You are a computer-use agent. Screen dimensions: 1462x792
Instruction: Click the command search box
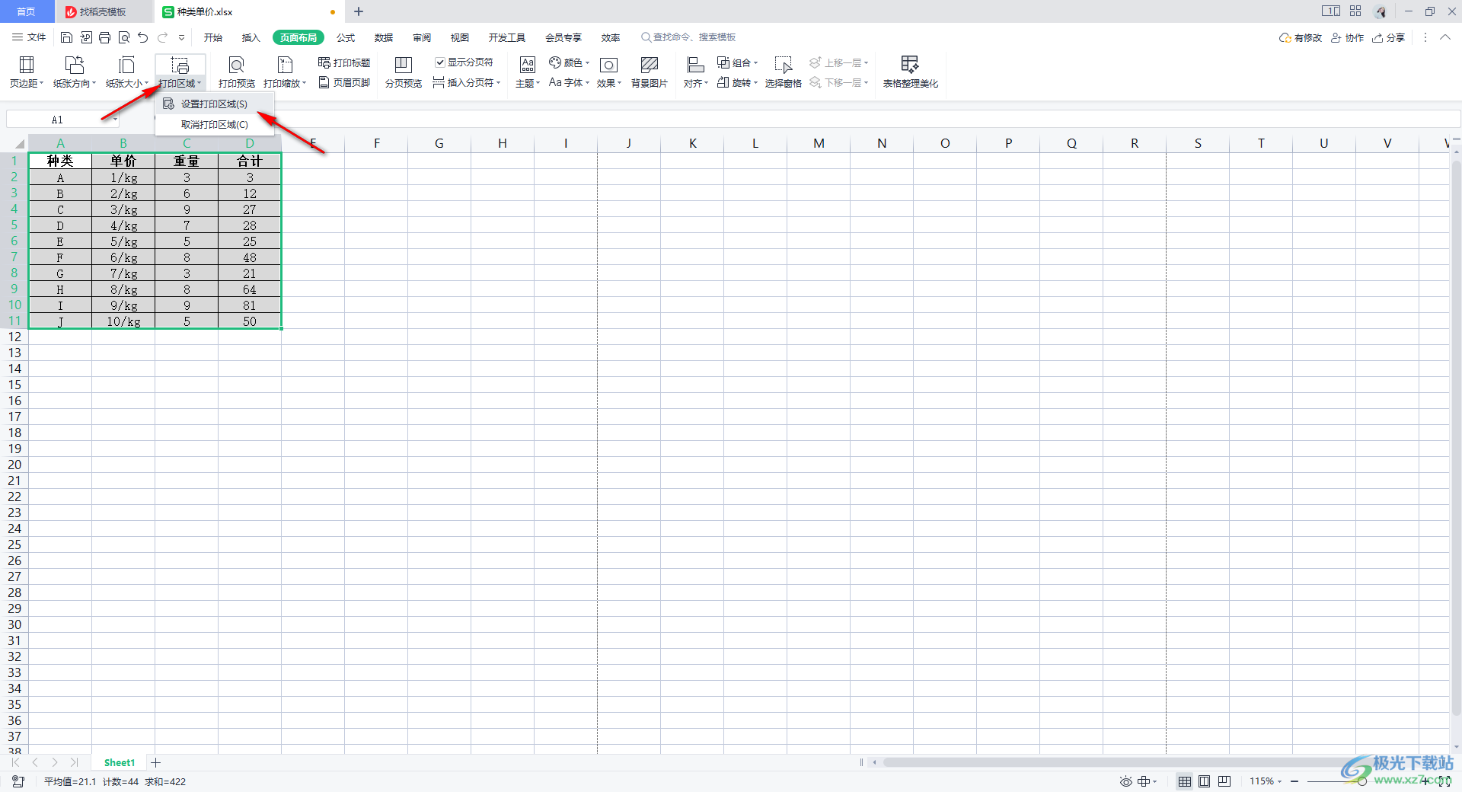(689, 37)
